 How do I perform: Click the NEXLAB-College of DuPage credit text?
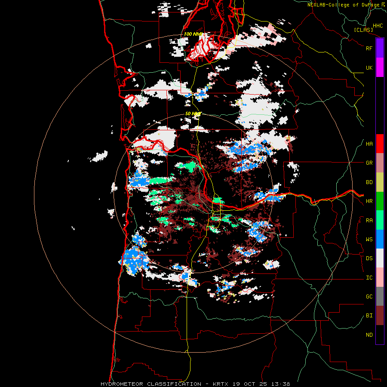(343, 5)
